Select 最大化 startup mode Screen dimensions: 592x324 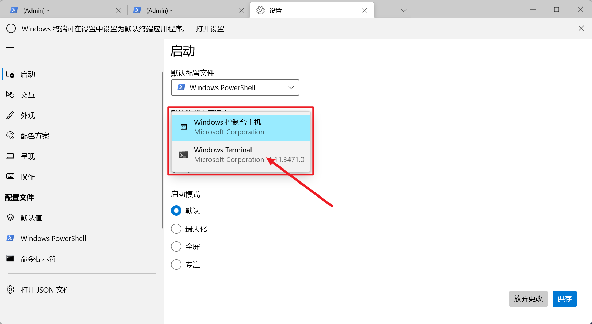tap(176, 228)
